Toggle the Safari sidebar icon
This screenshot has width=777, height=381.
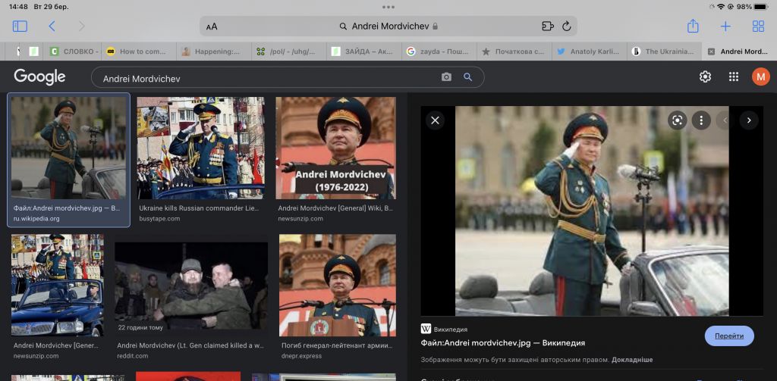(20, 27)
